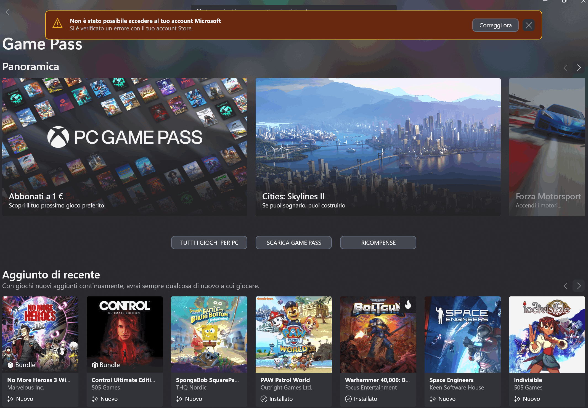The height and width of the screenshot is (408, 588).
Task: Open Warhammer 40,000 Boltgun cover art
Action: point(378,334)
